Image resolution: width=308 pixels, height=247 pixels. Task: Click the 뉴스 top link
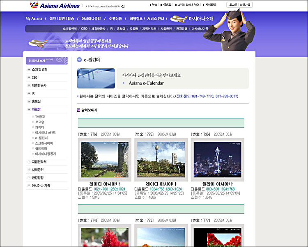[154, 5]
